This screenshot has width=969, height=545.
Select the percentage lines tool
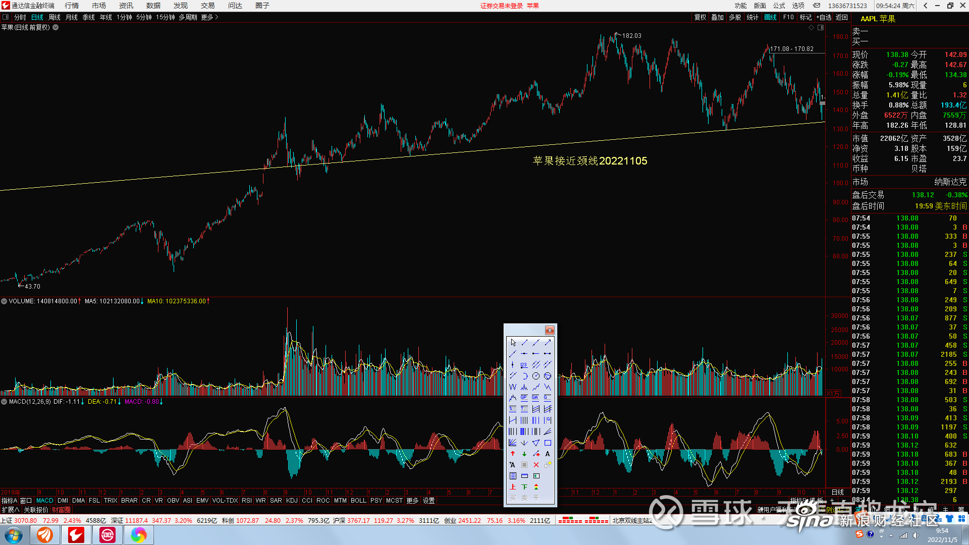coord(513,409)
